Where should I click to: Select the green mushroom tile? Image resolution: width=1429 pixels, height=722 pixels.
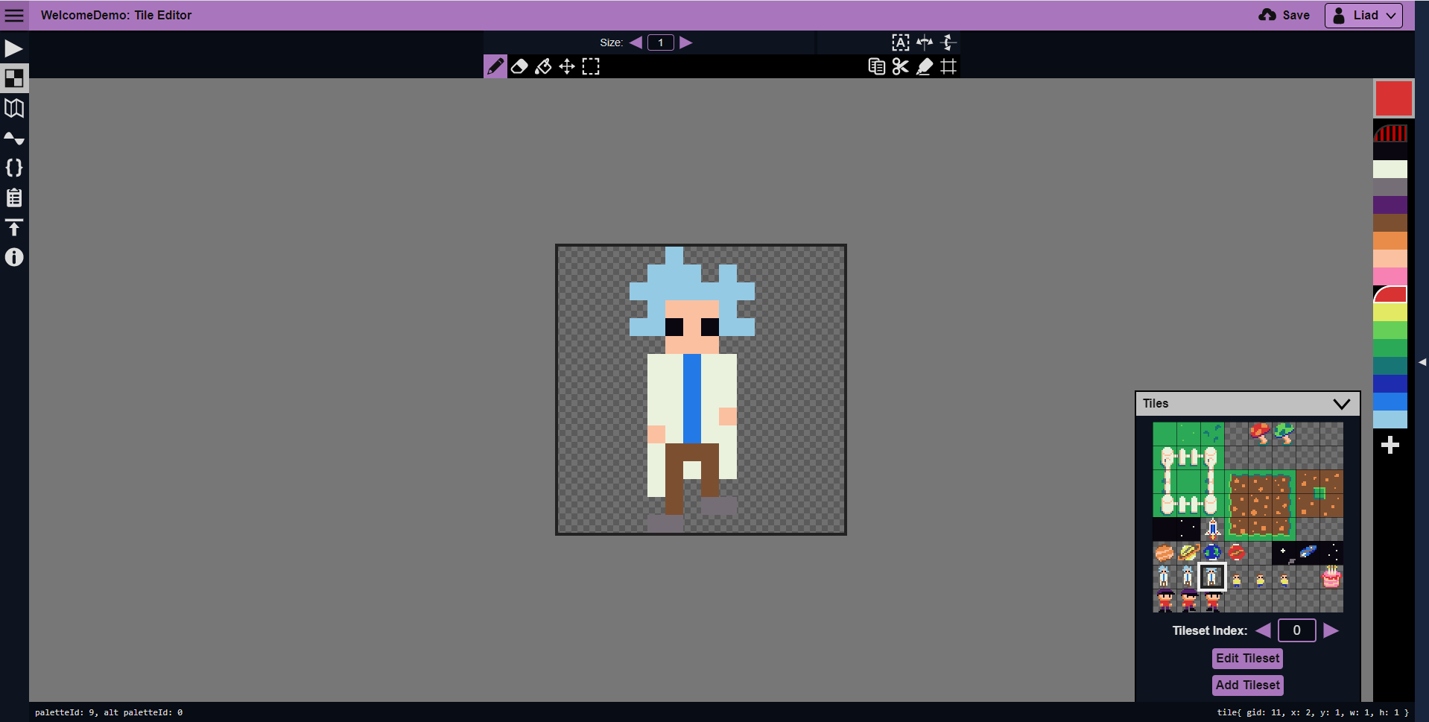1284,433
